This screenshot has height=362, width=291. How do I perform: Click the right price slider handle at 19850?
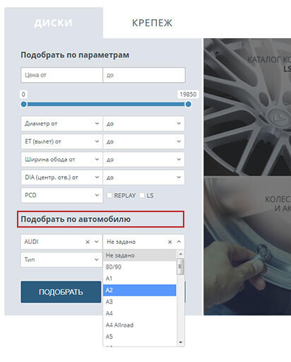188,104
